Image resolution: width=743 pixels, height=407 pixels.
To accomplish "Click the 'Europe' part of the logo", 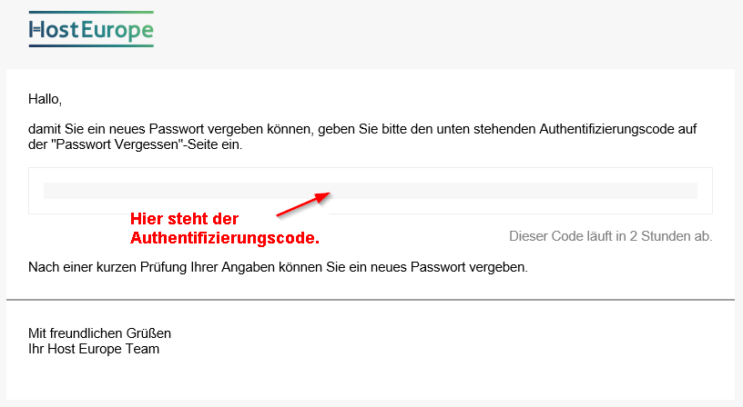I will [x=117, y=30].
